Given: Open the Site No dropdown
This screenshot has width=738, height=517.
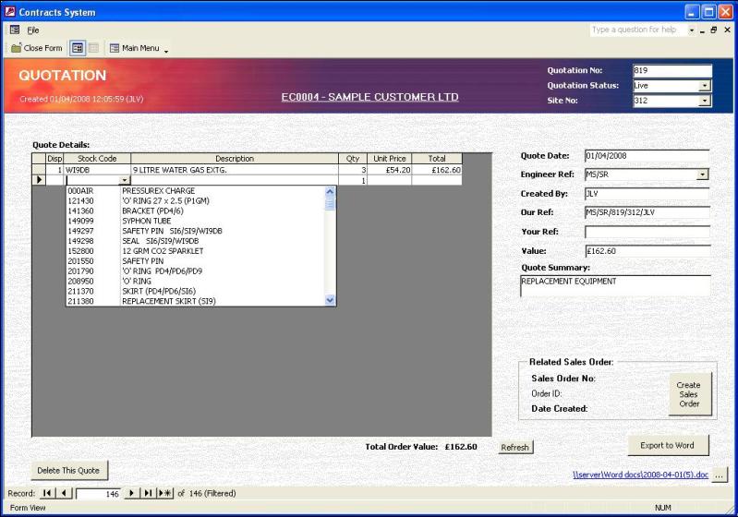Looking at the screenshot, I should 705,102.
